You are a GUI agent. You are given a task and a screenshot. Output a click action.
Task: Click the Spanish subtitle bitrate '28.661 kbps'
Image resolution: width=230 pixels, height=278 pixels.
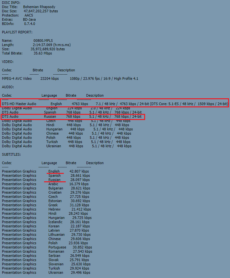pos(80,176)
